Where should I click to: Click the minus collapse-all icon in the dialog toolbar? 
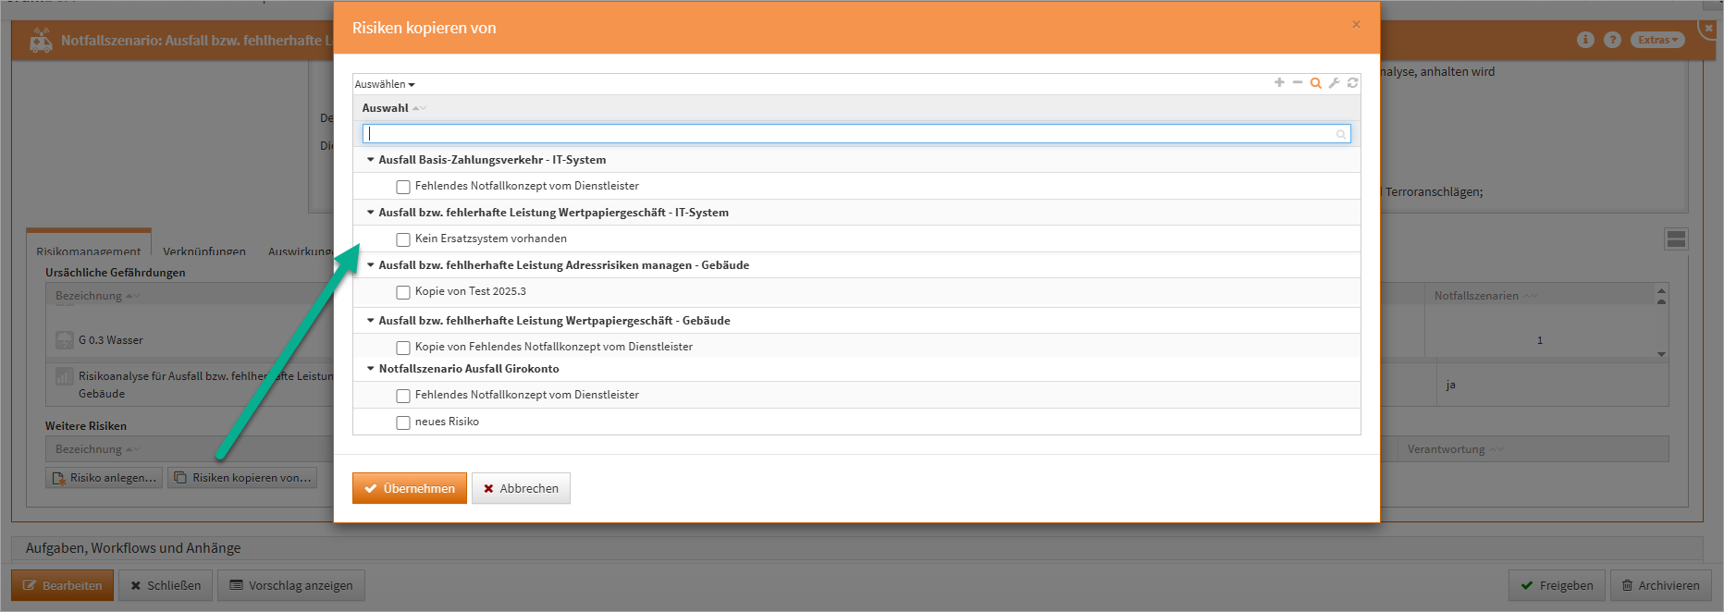pyautogui.click(x=1298, y=83)
